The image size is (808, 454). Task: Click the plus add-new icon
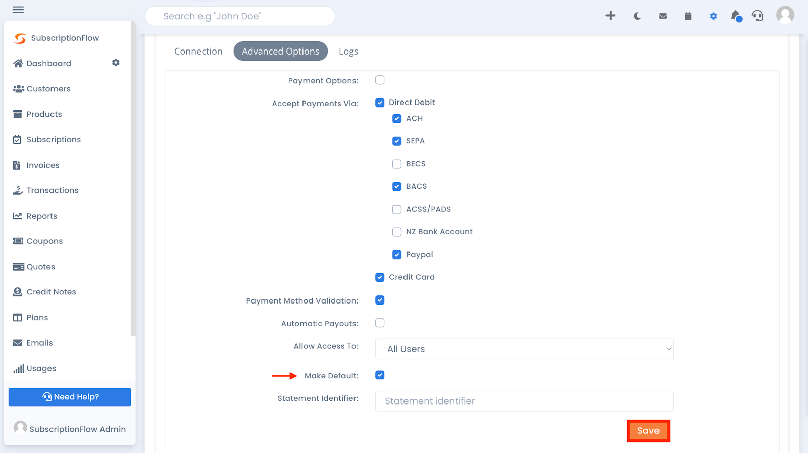tap(611, 16)
